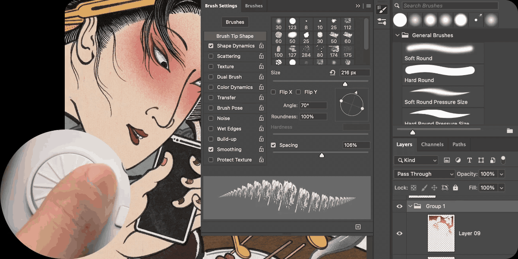This screenshot has height=259, width=518.
Task: Switch to the Brushes tab
Action: coord(254,6)
